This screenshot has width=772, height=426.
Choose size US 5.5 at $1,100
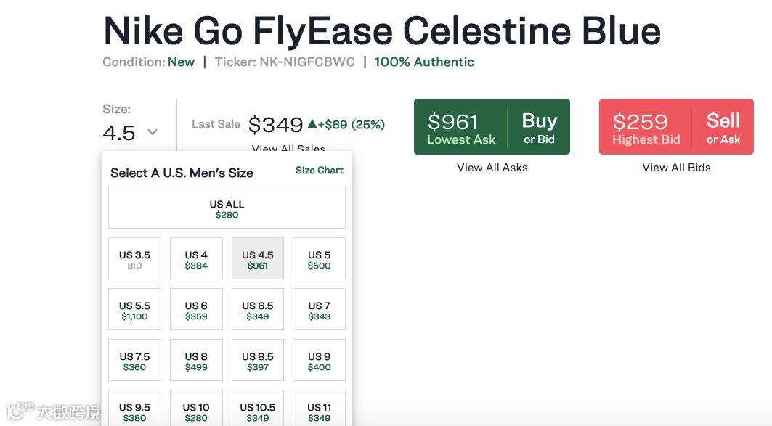[x=134, y=310]
